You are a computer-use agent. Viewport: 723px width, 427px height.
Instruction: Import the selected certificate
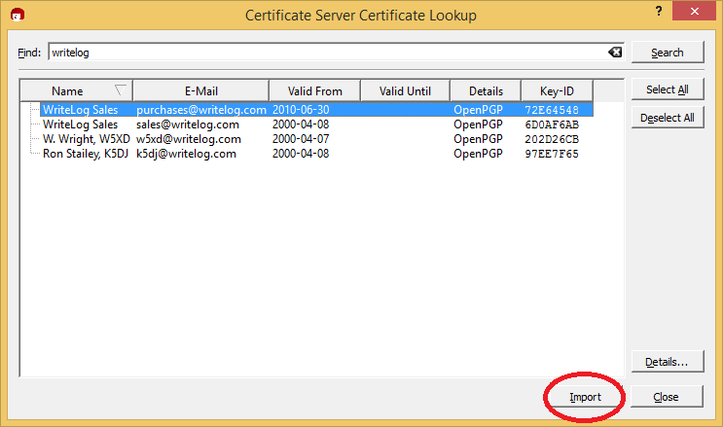click(x=585, y=397)
